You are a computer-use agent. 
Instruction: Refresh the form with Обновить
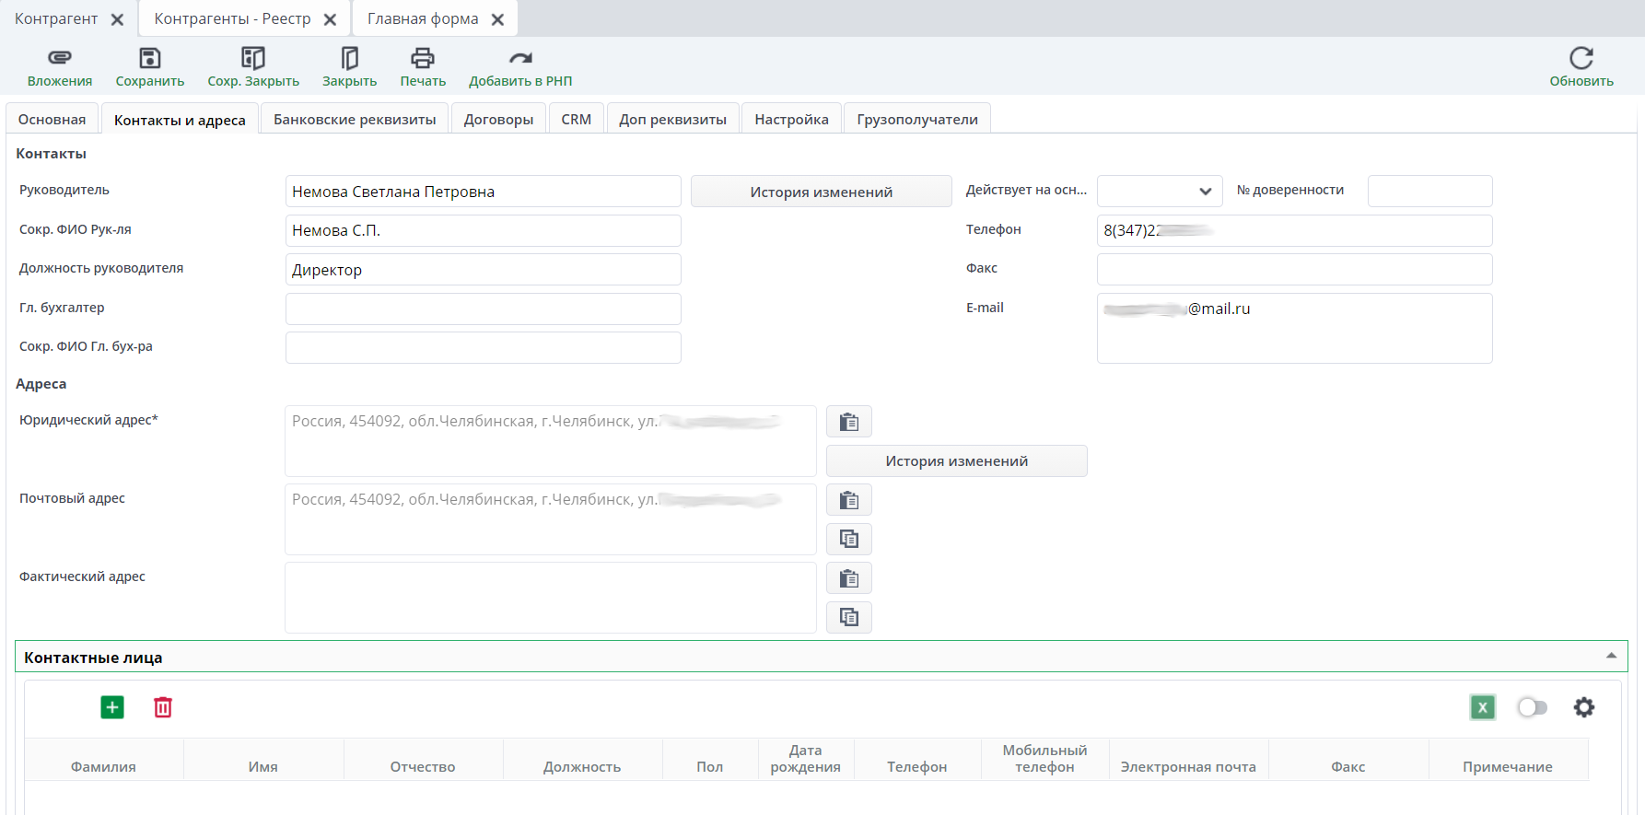click(1581, 58)
